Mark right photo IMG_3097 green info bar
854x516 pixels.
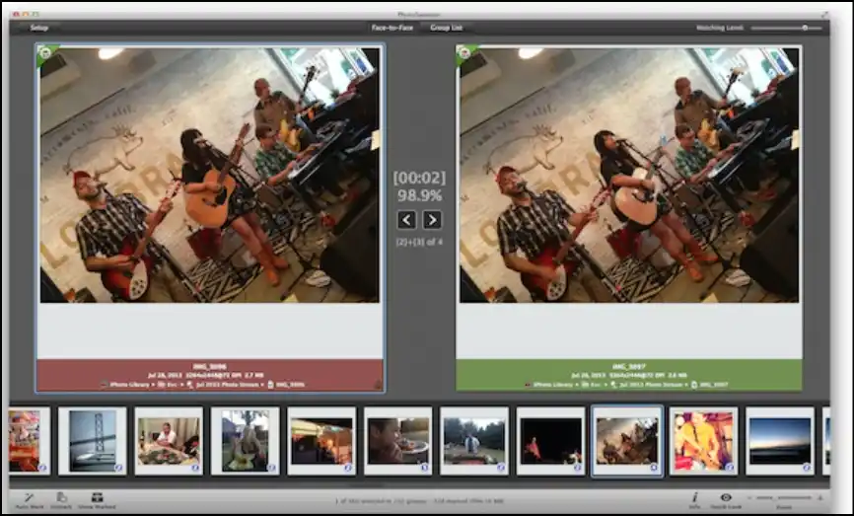[628, 376]
